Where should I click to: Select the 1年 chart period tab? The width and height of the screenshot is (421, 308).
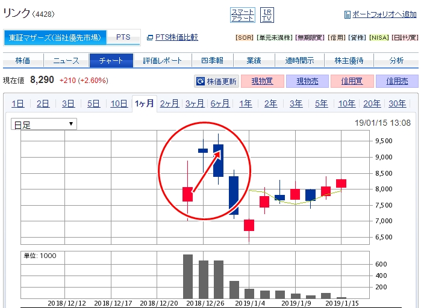tap(245, 103)
